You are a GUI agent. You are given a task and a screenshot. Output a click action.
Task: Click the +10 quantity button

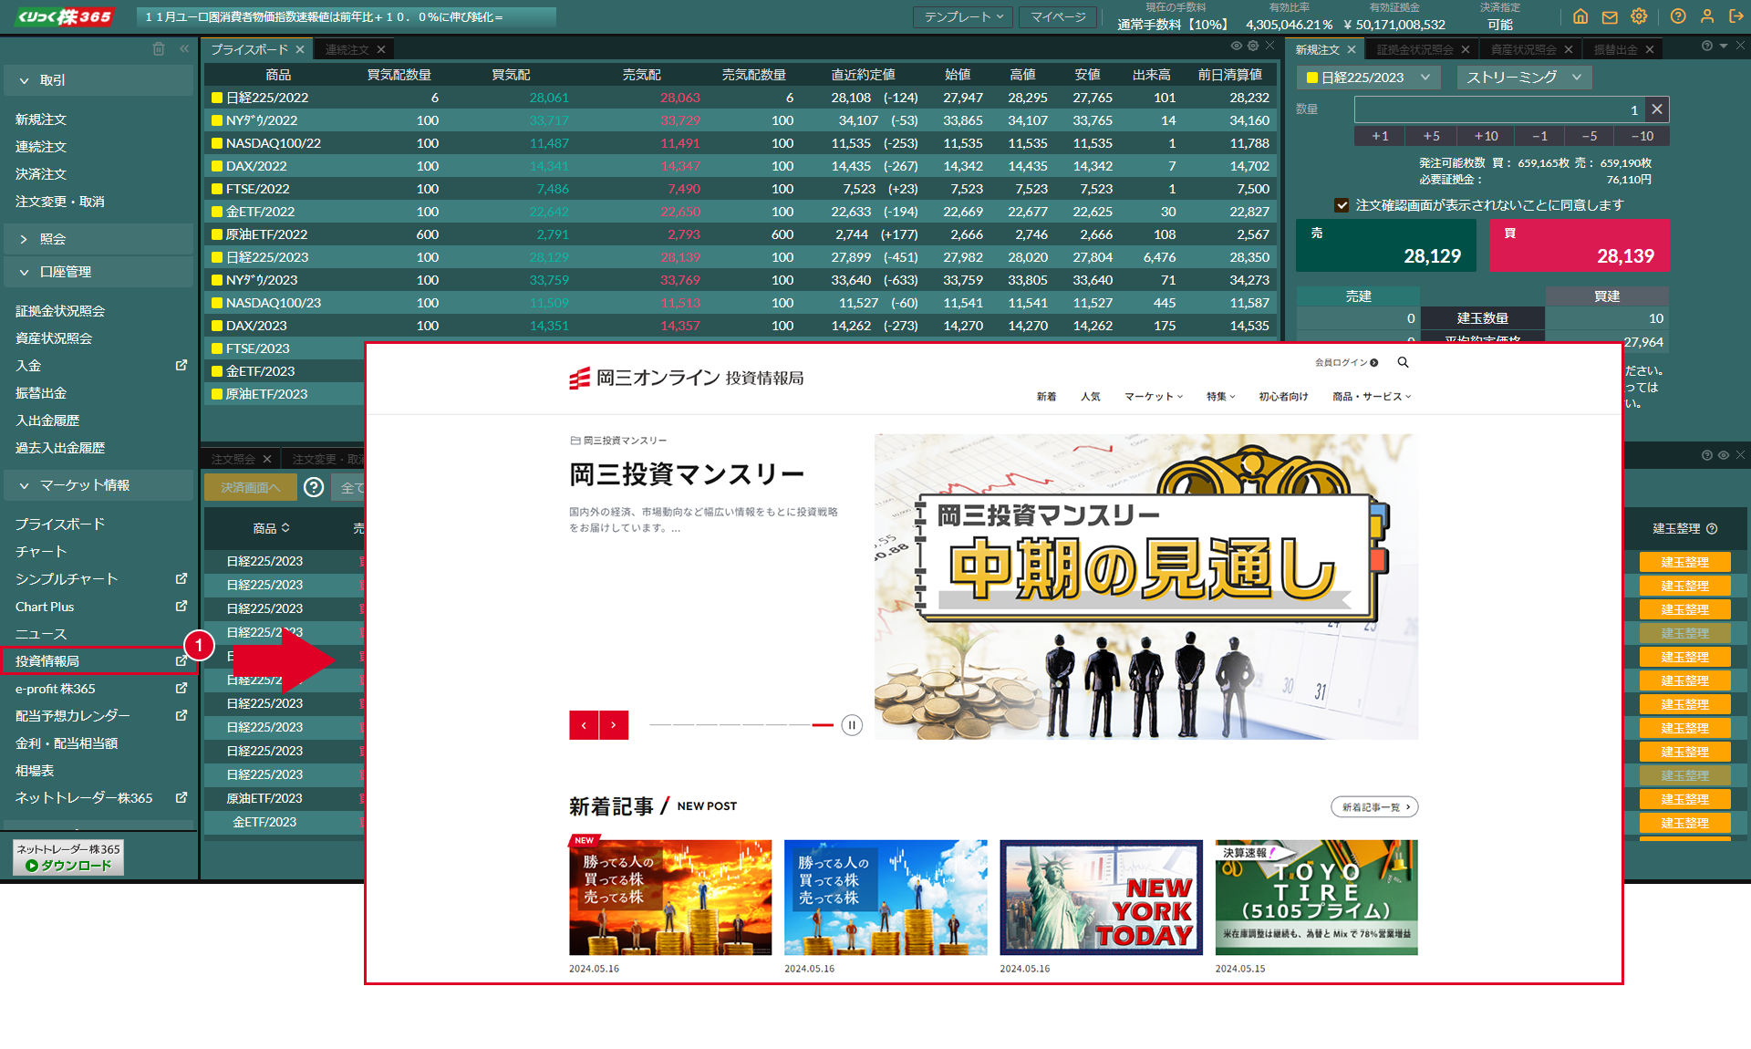pos(1486,136)
